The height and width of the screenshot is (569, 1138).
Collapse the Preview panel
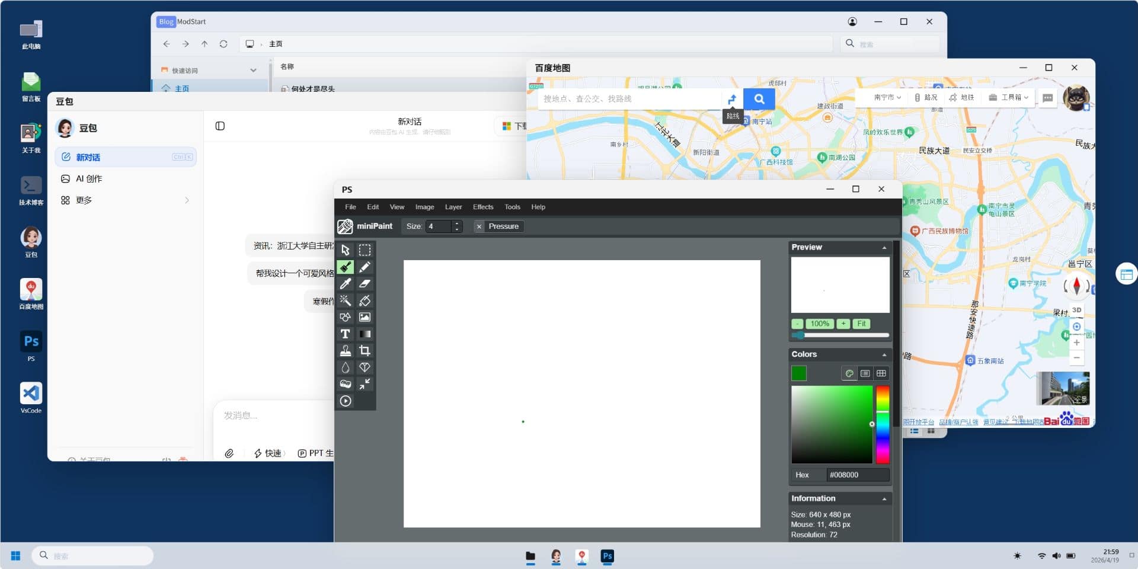[884, 248]
